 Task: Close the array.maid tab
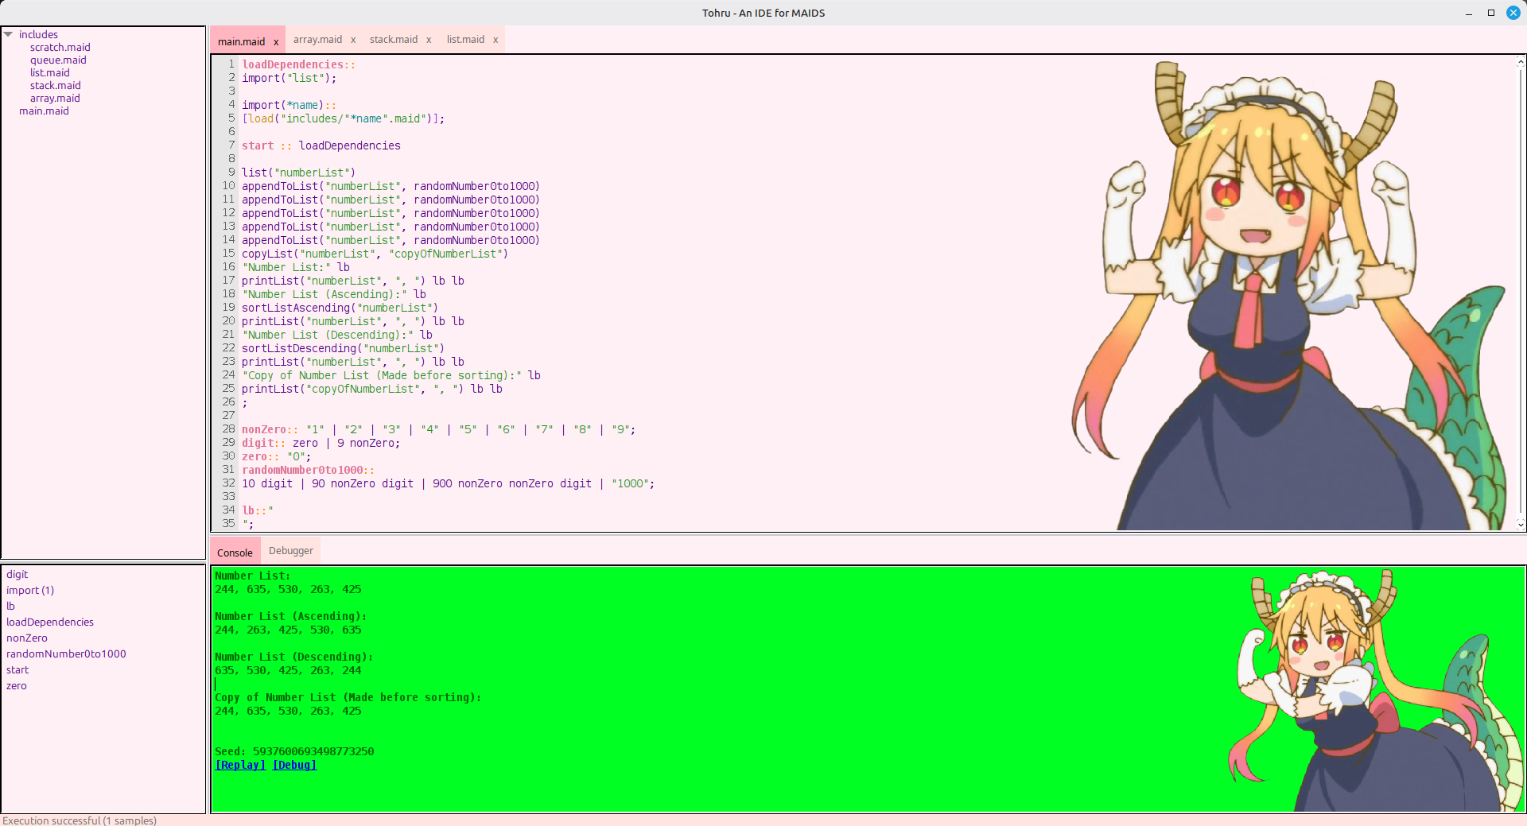point(353,40)
